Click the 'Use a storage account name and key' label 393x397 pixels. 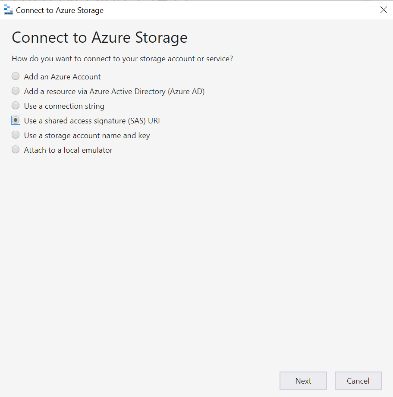(x=86, y=135)
